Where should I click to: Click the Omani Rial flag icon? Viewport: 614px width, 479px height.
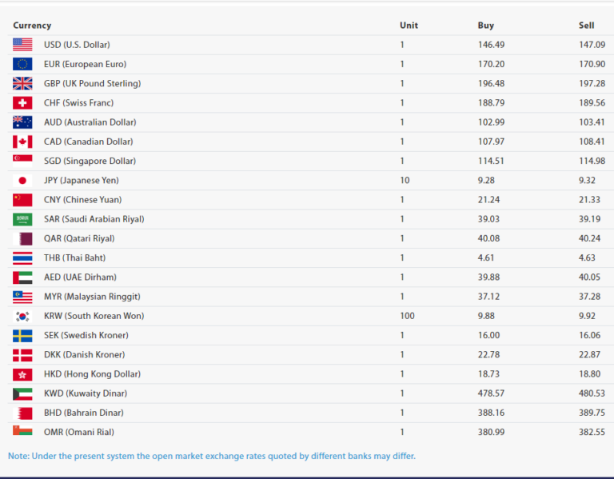point(22,432)
